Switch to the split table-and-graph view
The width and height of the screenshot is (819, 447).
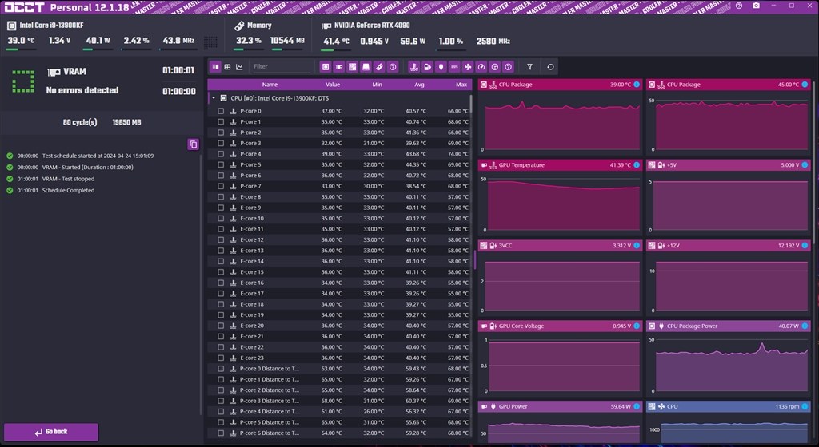tap(215, 67)
